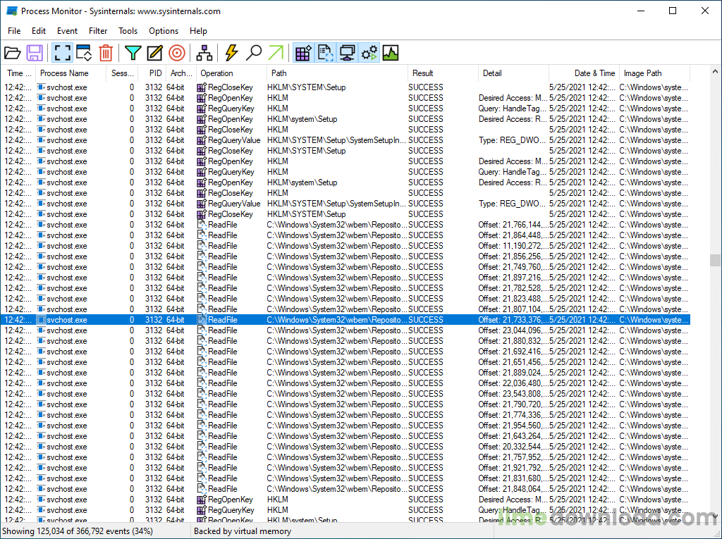The width and height of the screenshot is (722, 539).
Task: Click the Open log file icon
Action: (13, 53)
